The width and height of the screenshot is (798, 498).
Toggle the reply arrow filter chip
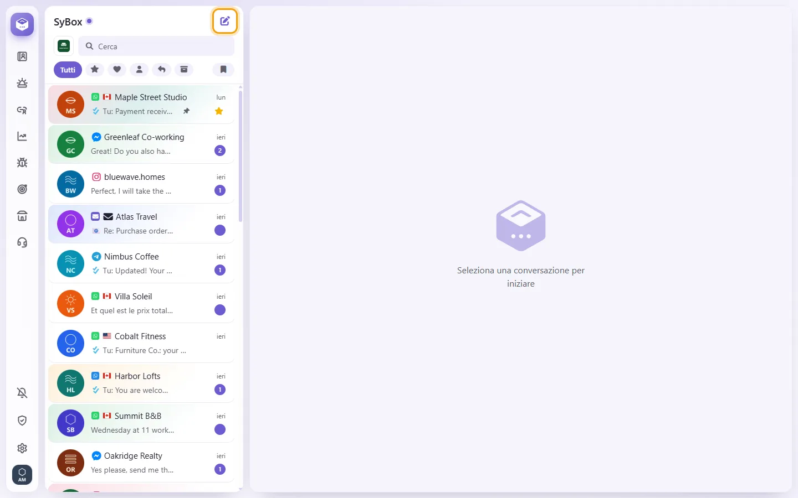(162, 70)
